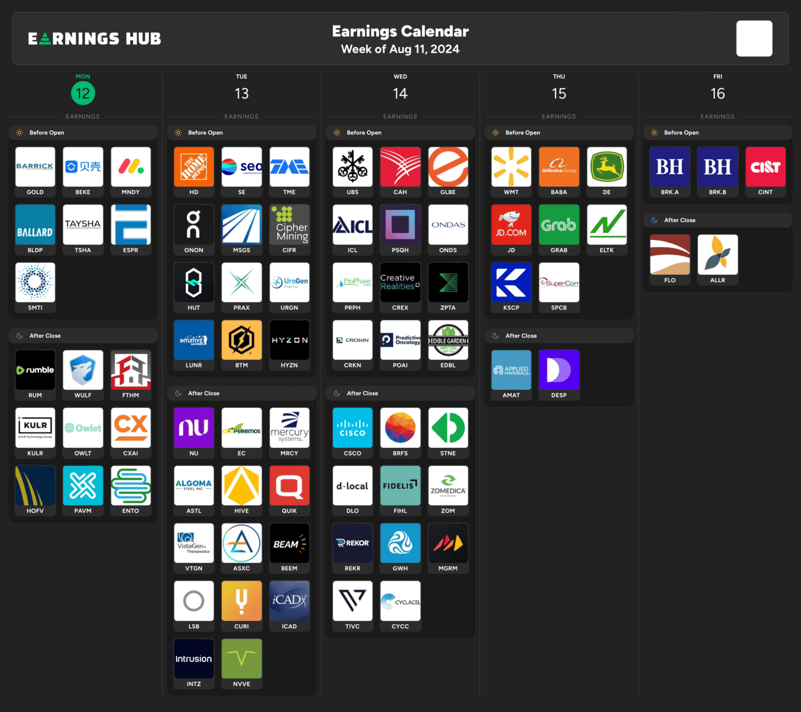The height and width of the screenshot is (712, 801).
Task: Click the monday.com MNDY tile
Action: tap(131, 172)
